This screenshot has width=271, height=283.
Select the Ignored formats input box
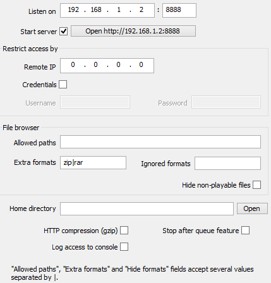point(227,163)
